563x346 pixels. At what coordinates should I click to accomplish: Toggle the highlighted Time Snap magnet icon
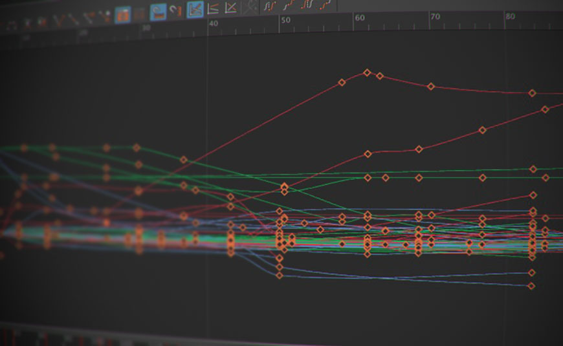pos(158,12)
